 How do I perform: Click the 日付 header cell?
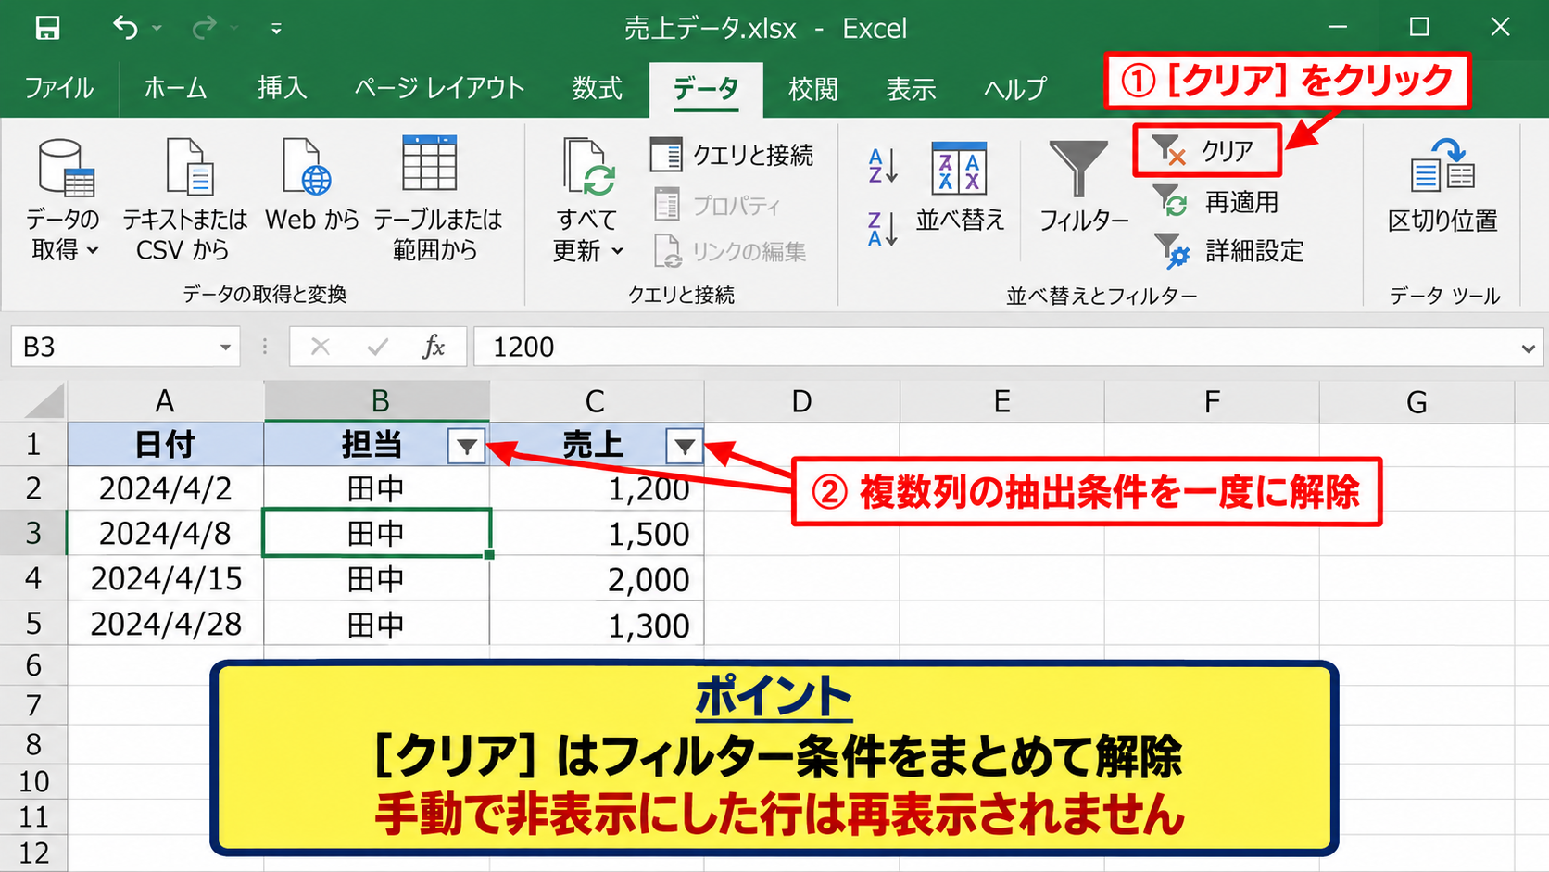click(166, 445)
